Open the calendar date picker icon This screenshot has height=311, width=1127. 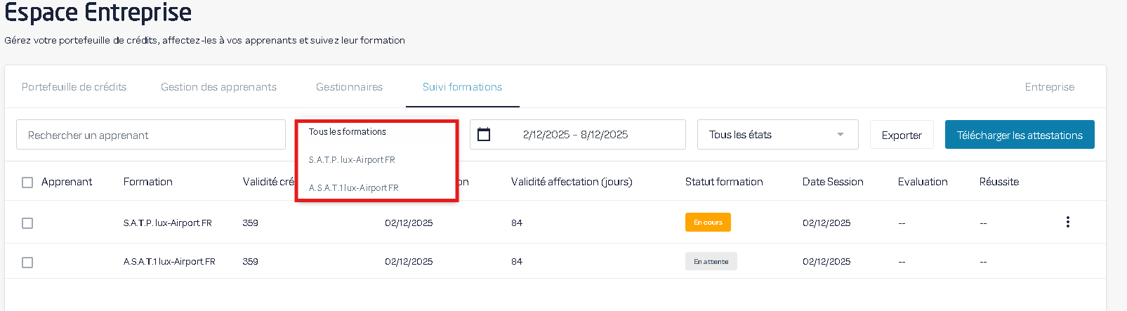(484, 134)
